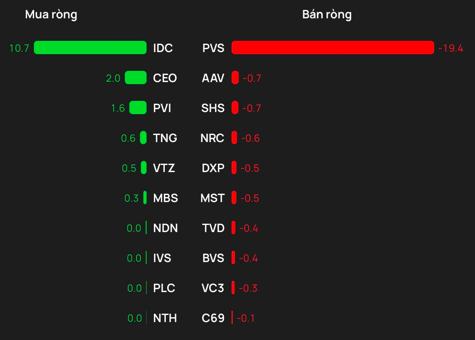Click the IDC green net-buy bar
This screenshot has width=475, height=340.
click(90, 47)
